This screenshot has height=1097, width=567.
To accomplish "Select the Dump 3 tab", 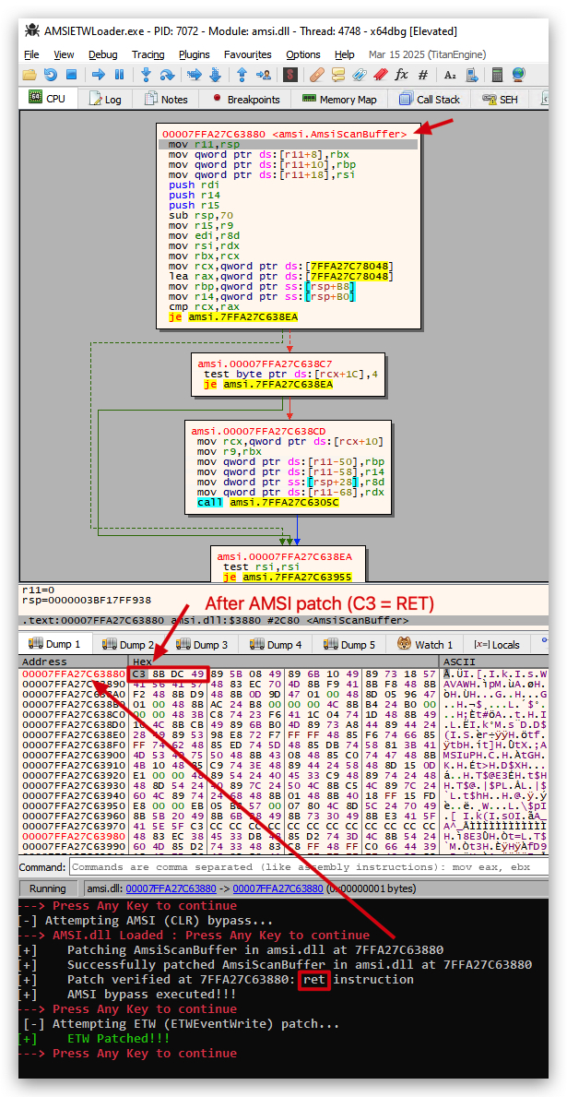I will pos(201,644).
